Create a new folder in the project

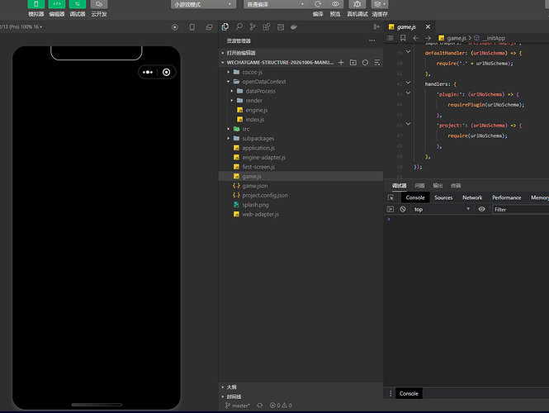tap(353, 62)
